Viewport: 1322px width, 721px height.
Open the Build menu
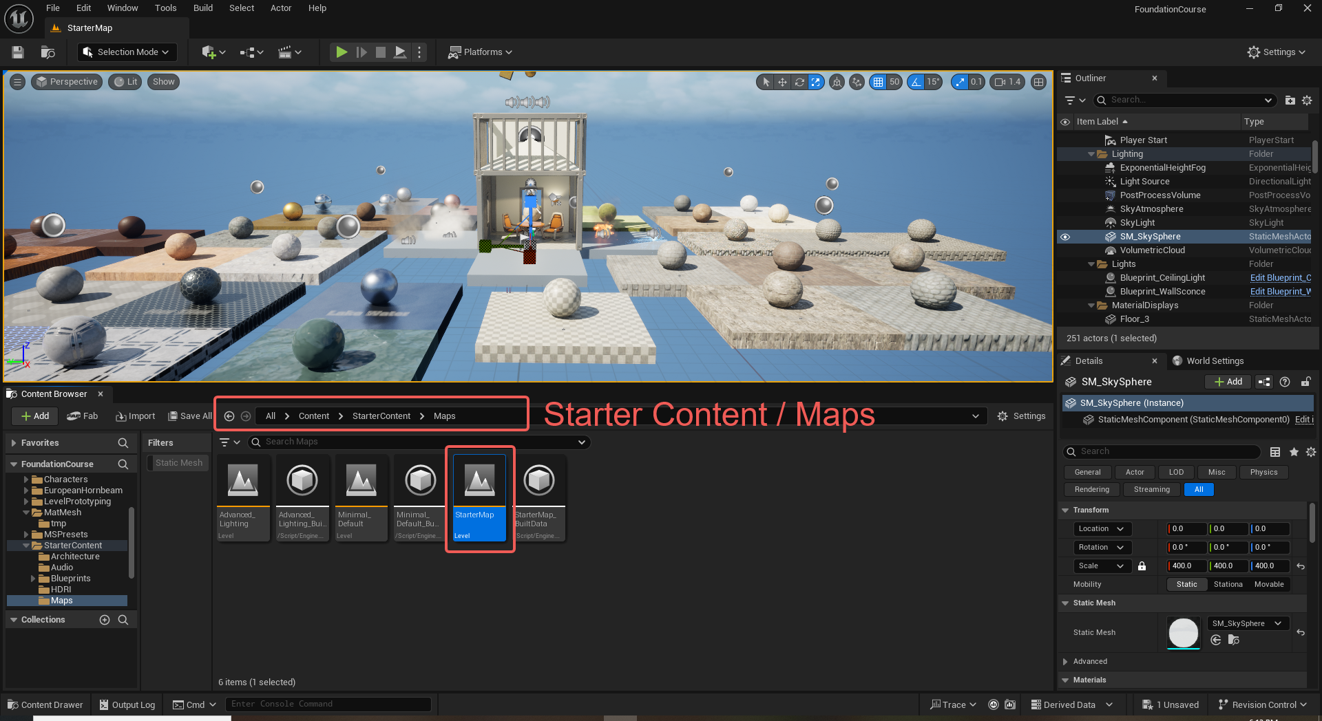(x=203, y=8)
